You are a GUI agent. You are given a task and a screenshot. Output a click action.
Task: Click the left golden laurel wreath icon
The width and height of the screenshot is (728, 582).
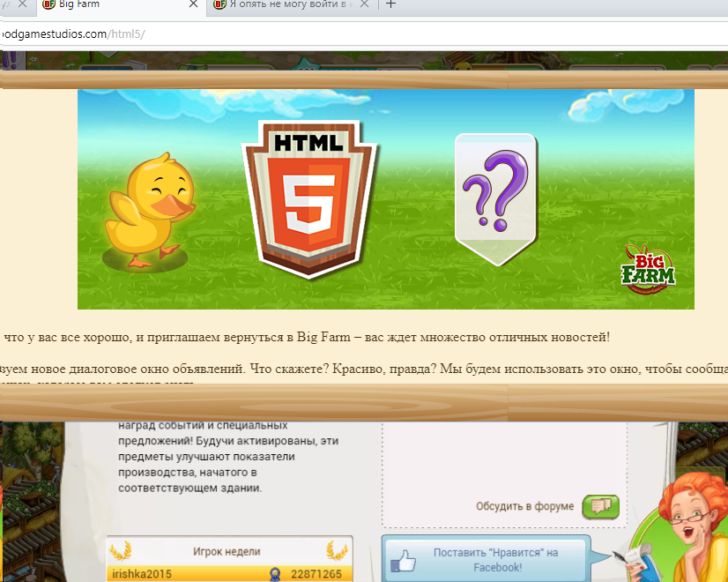coord(120,551)
